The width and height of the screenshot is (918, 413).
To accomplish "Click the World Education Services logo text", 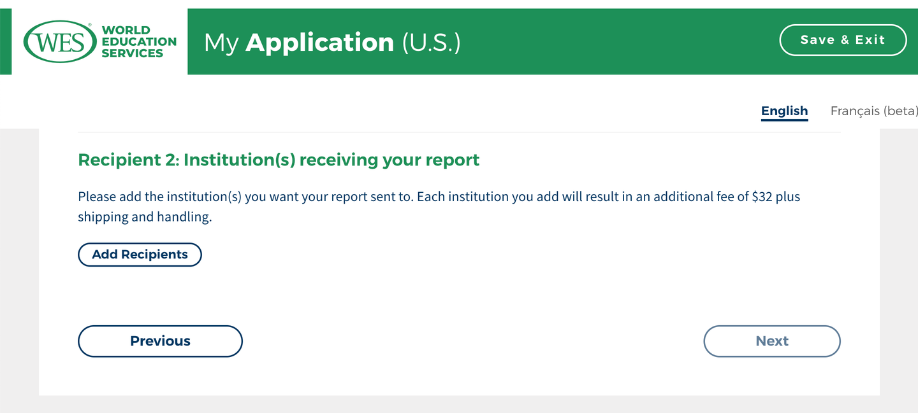I will point(138,42).
